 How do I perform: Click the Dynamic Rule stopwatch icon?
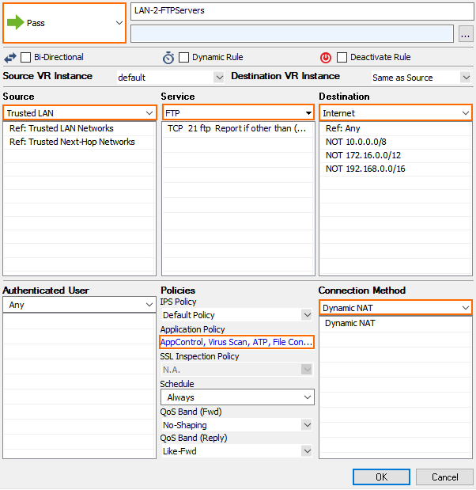click(168, 58)
